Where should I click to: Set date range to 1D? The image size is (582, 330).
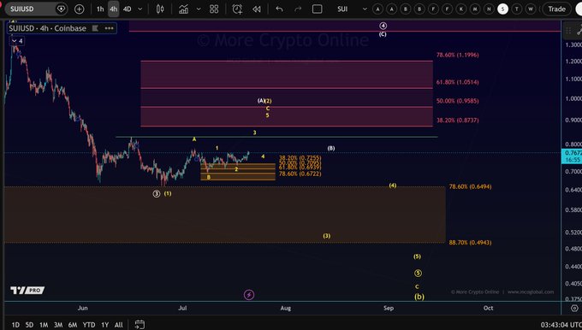pos(15,325)
